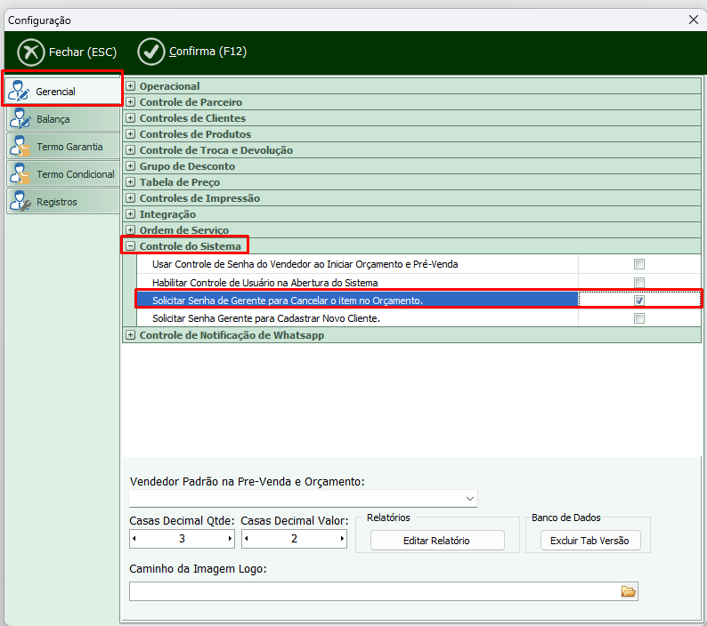
Task: Select the Gerencial sidebar icon
Action: (20, 92)
